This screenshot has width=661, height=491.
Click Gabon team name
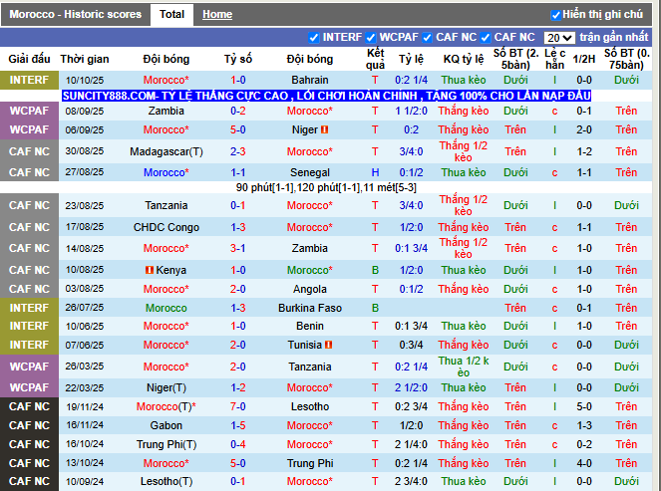tap(166, 425)
